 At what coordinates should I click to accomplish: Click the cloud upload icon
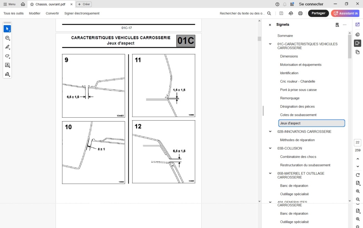291,13
